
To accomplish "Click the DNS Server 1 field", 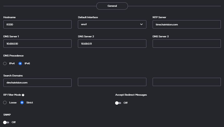I will tap(37, 44).
